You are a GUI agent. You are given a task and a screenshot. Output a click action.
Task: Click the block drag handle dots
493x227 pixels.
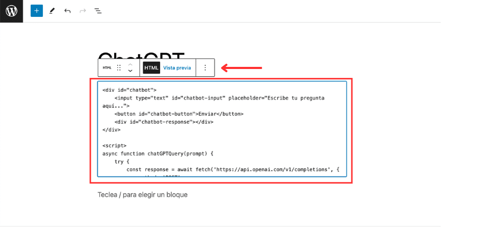119,68
